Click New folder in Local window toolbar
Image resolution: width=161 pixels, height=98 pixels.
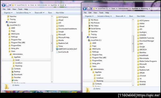tap(60, 13)
